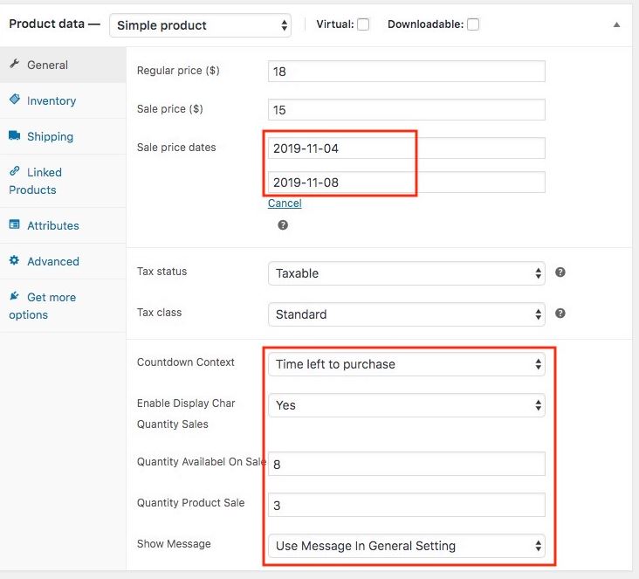Click the Inventory tag icon
The height and width of the screenshot is (579, 639).
coord(14,99)
